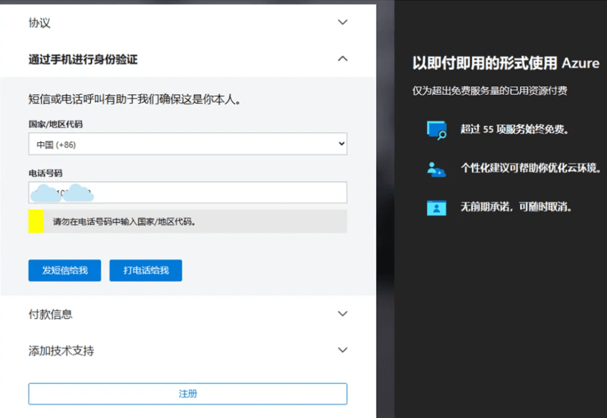This screenshot has height=418, width=607.
Task: Click the 注册 button
Action: [x=188, y=394]
